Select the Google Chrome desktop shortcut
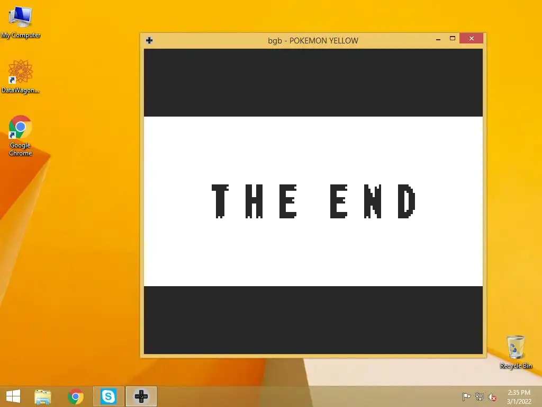Viewport: 542px width, 407px height. (x=21, y=136)
